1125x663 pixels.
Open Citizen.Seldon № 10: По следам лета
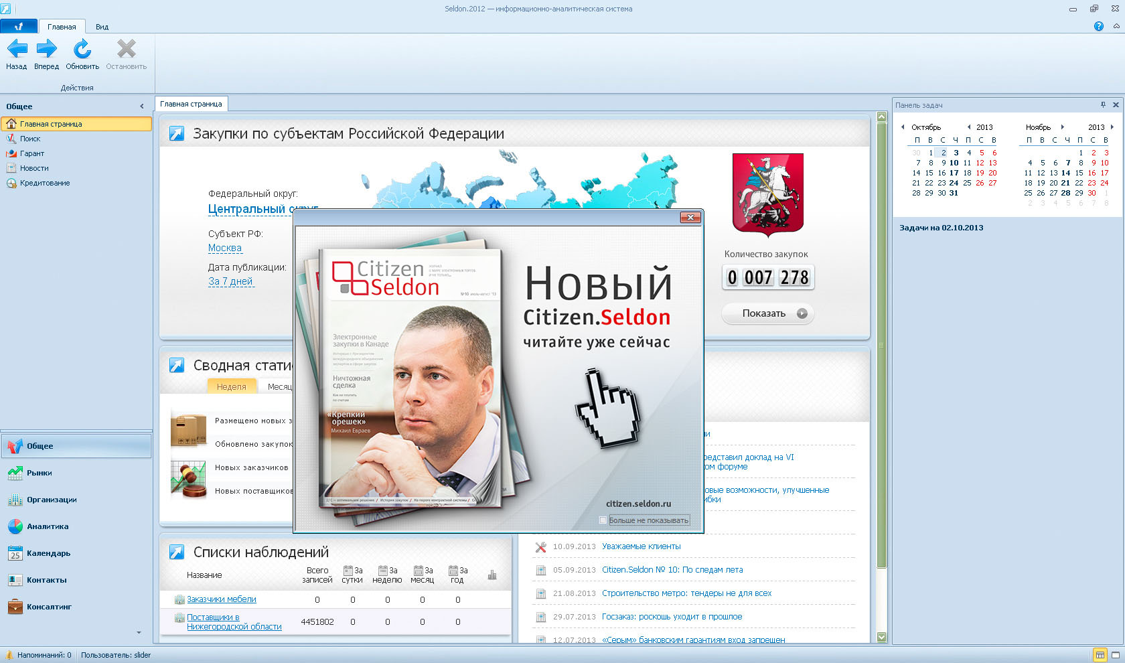pos(672,570)
